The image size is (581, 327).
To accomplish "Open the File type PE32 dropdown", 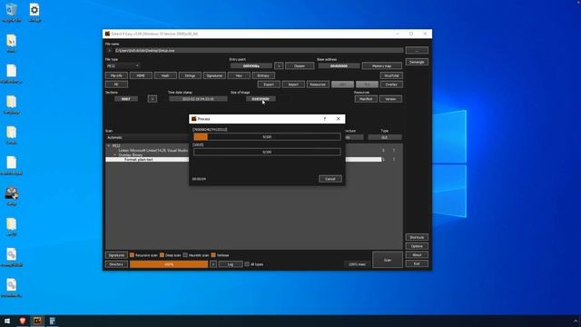I will tap(123, 65).
